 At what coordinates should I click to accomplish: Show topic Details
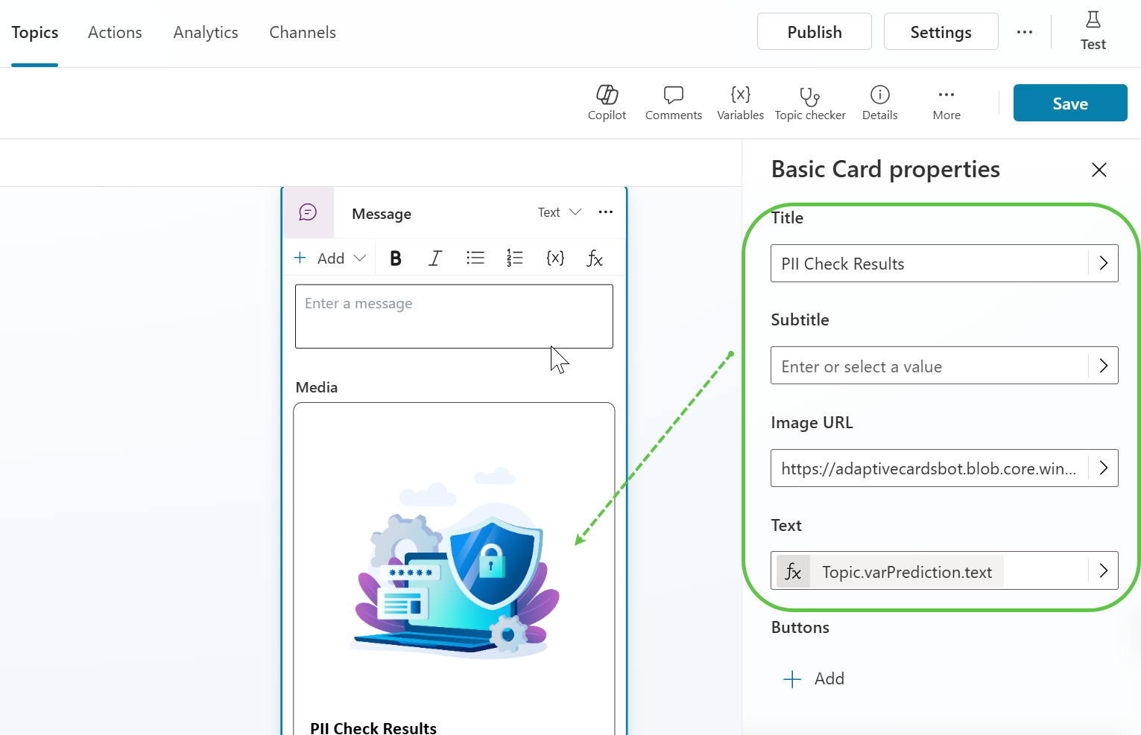[879, 95]
